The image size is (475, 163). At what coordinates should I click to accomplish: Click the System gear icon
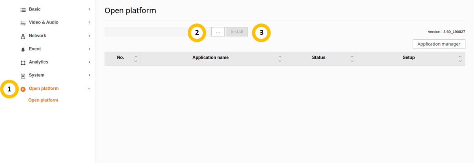(x=23, y=76)
